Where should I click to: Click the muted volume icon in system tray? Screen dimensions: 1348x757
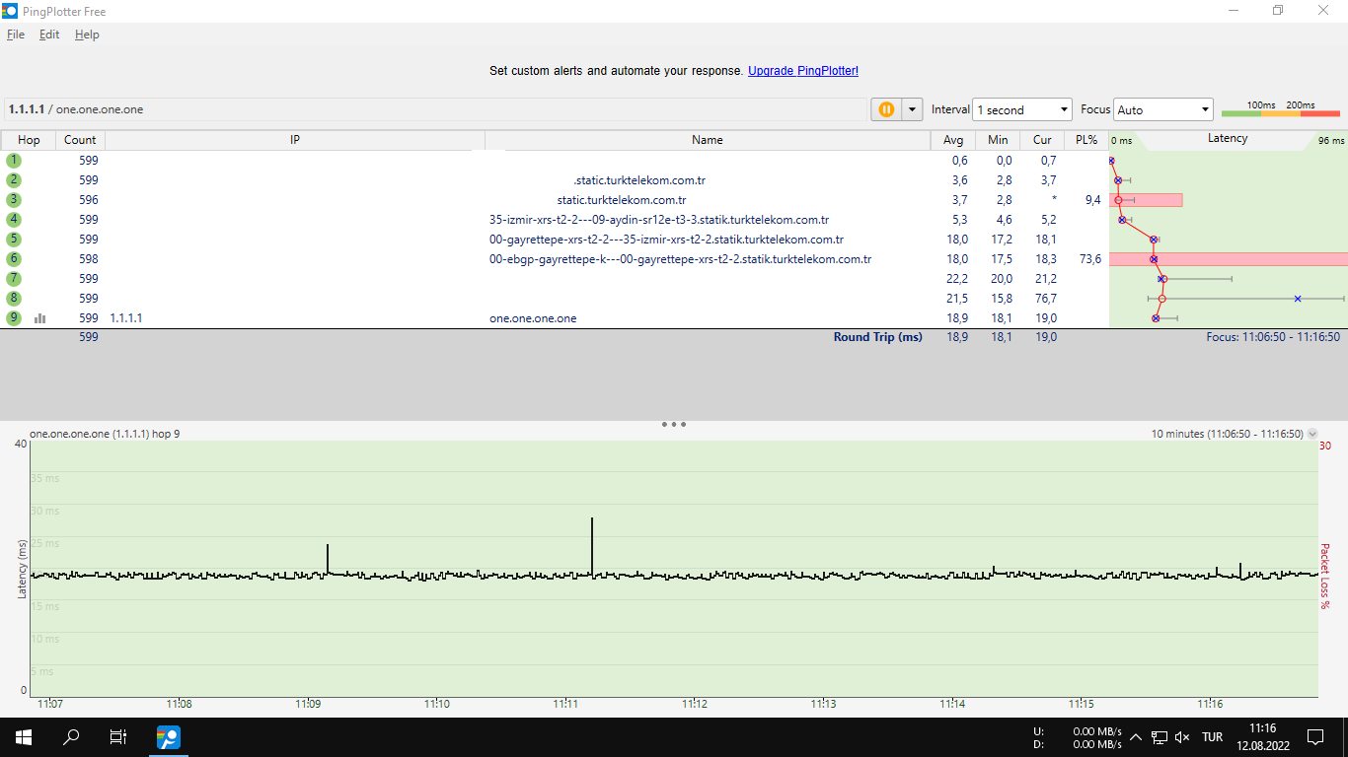point(1183,737)
